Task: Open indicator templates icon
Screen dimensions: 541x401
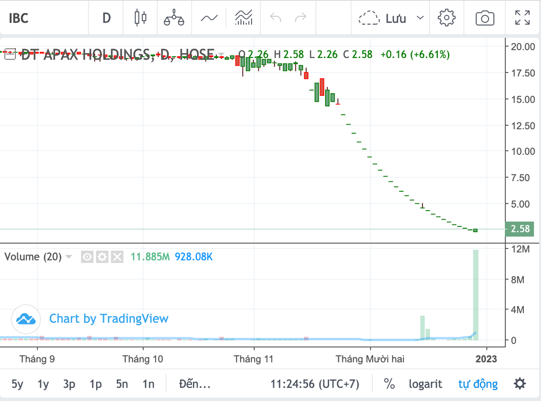Action: (243, 18)
